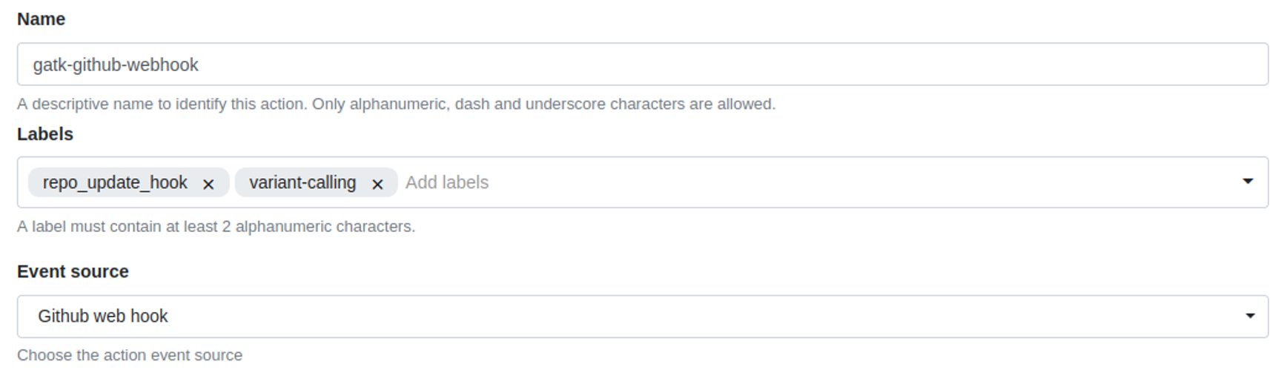
Task: Click the Choose the action event source hint
Action: [130, 355]
